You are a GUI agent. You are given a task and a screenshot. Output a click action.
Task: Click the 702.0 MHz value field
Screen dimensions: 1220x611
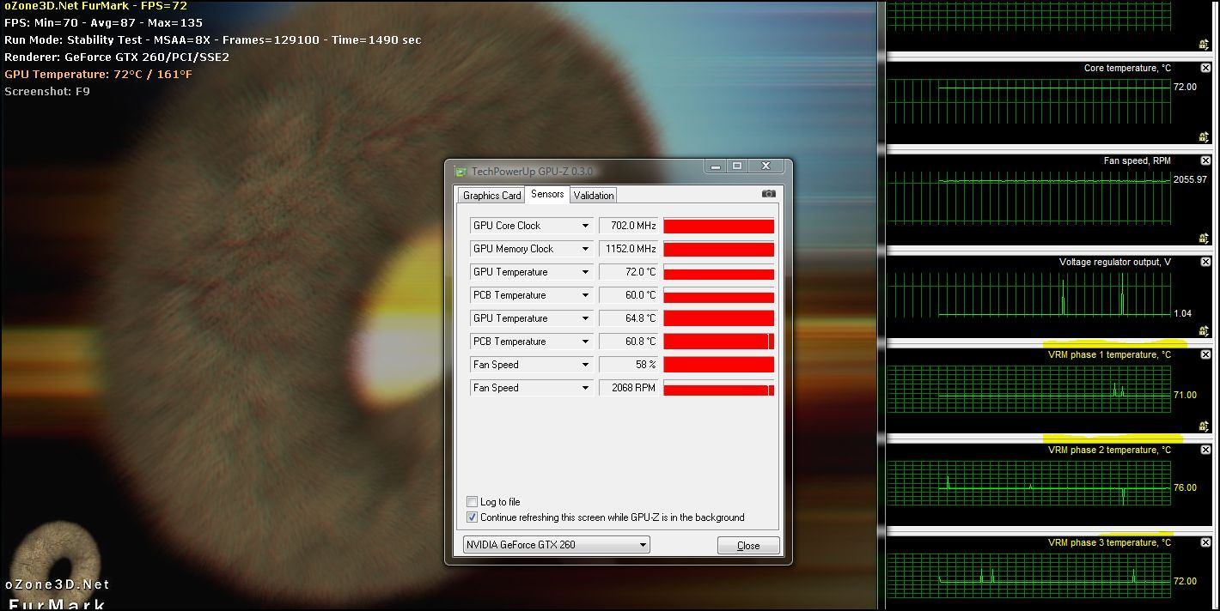pos(629,226)
